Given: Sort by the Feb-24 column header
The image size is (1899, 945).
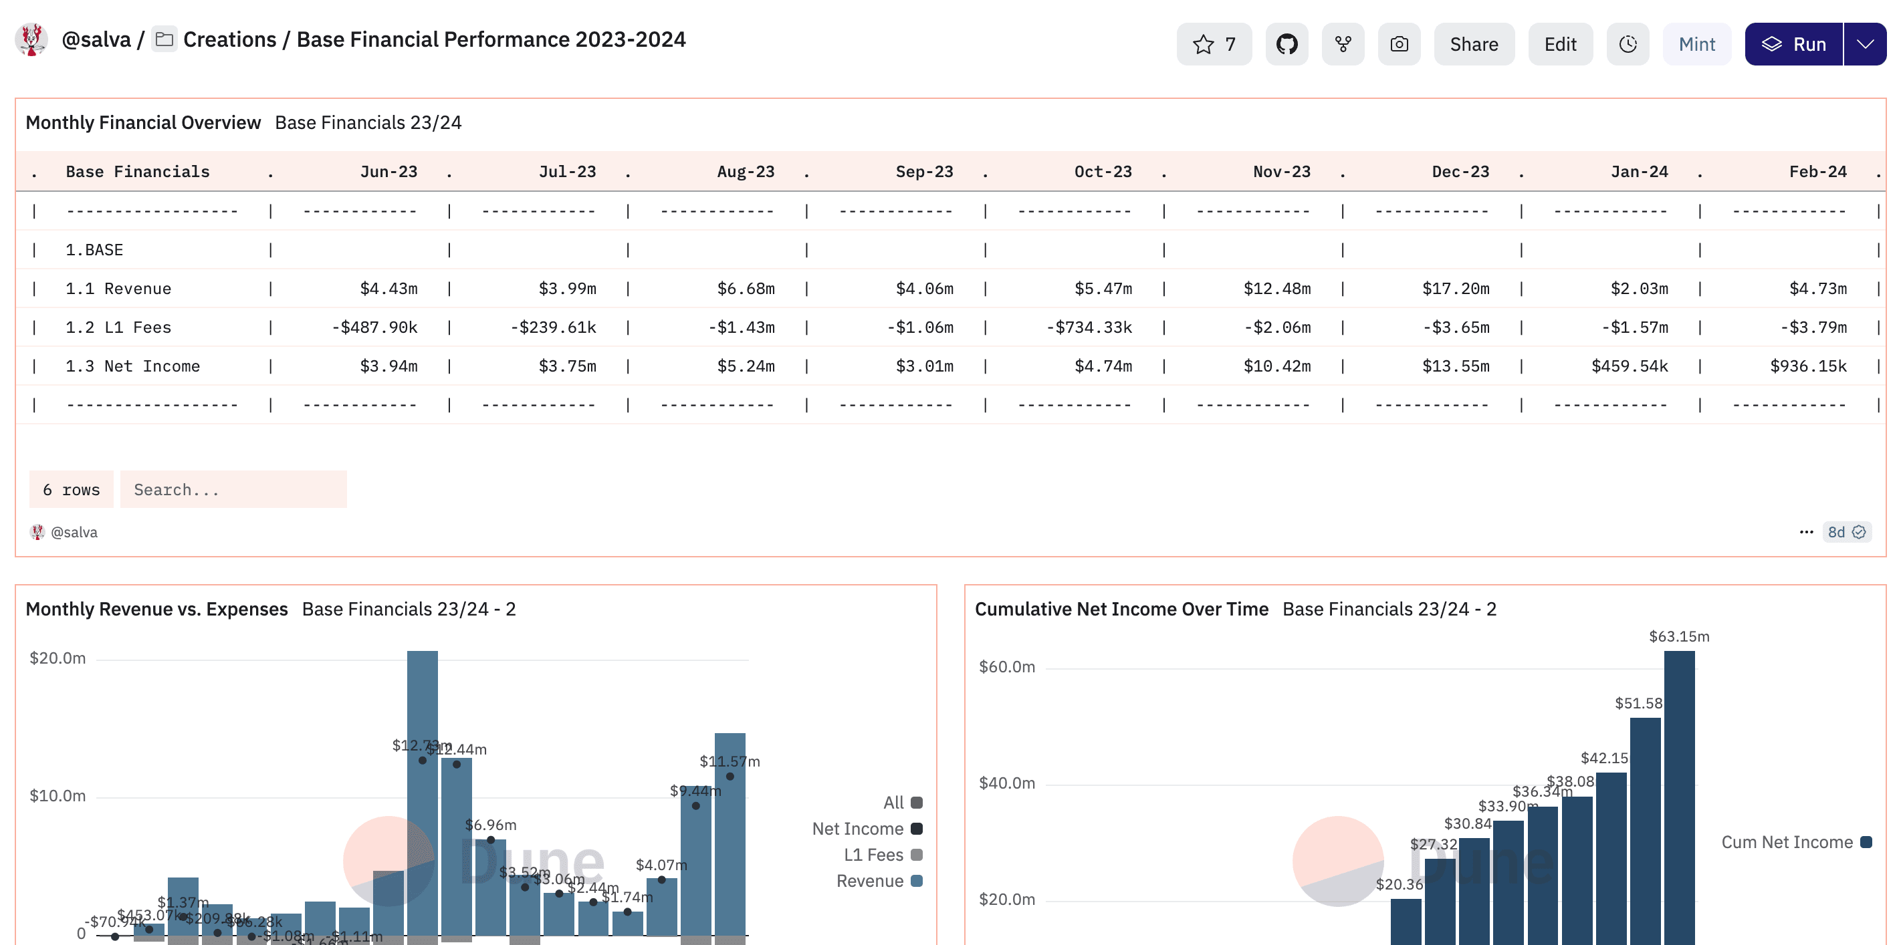Looking at the screenshot, I should (1818, 172).
